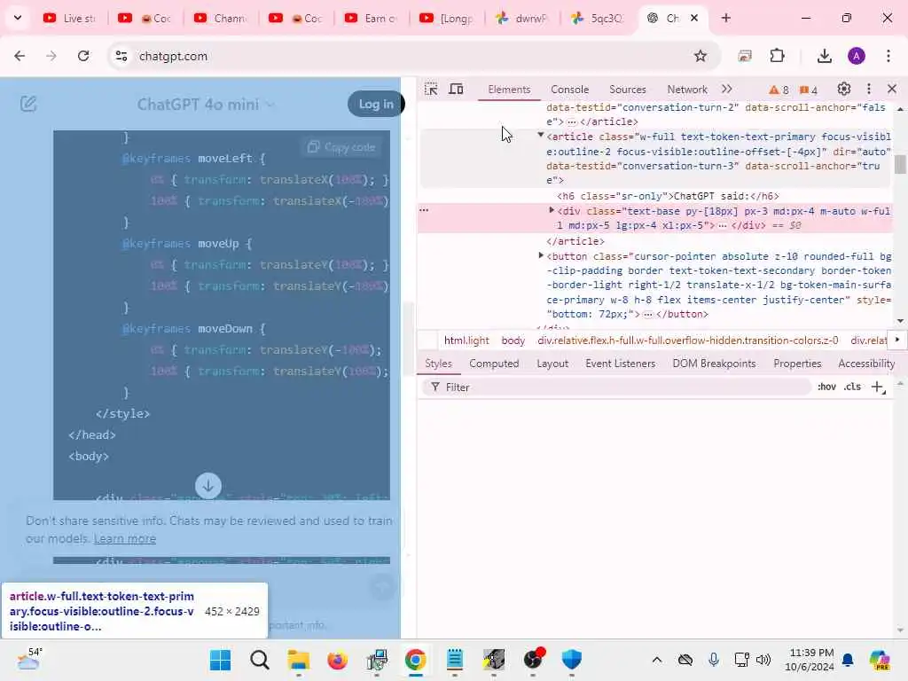Switch to the Sources tab

point(627,90)
